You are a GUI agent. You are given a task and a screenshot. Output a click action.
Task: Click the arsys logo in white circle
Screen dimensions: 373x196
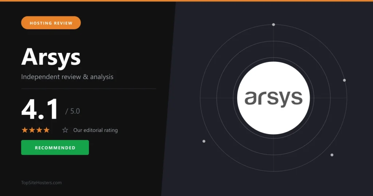coord(274,98)
